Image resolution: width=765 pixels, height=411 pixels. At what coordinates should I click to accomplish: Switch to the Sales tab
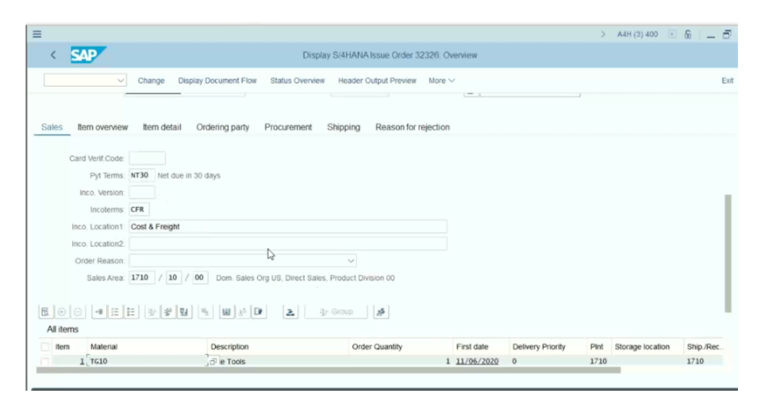tap(52, 127)
